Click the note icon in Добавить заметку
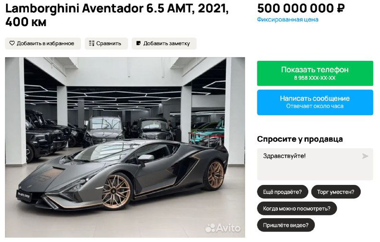The height and width of the screenshot is (242, 380). coord(138,43)
